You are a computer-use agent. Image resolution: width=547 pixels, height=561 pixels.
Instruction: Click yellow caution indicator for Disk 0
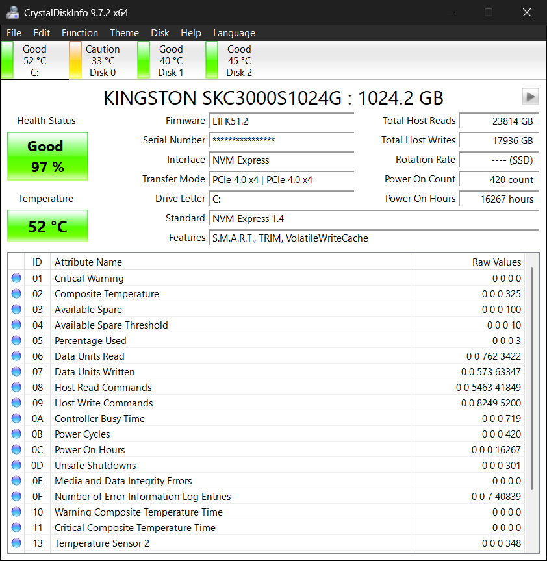[75, 60]
